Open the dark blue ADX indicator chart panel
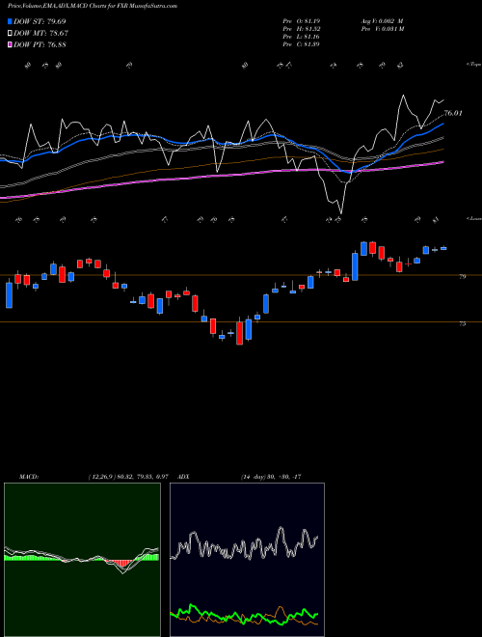The width and height of the screenshot is (482, 637). tap(247, 560)
